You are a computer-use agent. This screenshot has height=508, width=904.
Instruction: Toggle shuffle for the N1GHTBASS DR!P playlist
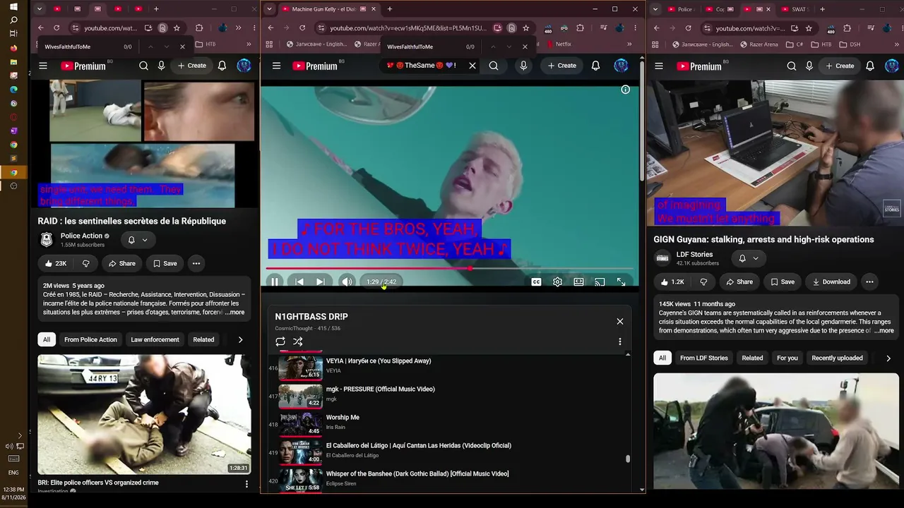click(298, 341)
